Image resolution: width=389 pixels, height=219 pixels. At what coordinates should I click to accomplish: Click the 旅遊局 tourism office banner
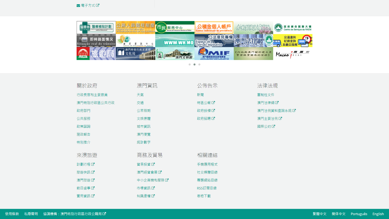point(96,54)
